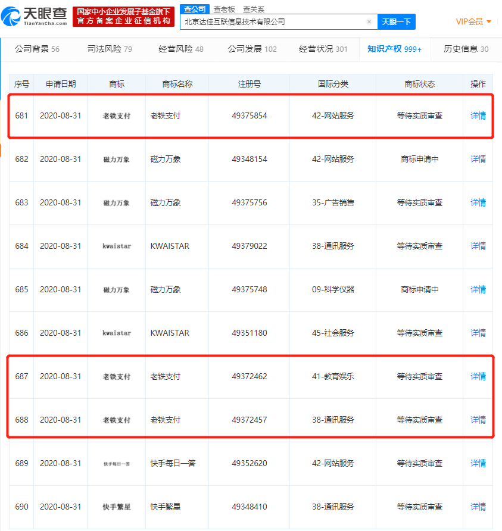Click the red 国家中小企业发展子基金 banner
Screen dimensions: 502x531
(x=124, y=16)
